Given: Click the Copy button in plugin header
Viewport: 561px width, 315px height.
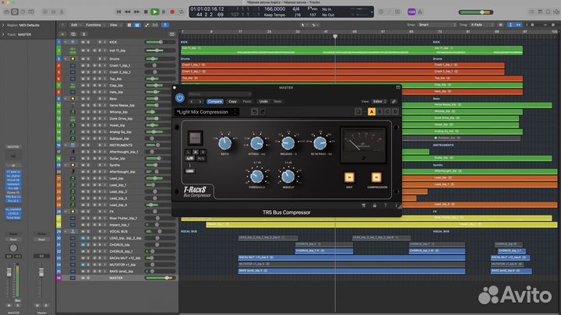Looking at the screenshot, I should (232, 101).
